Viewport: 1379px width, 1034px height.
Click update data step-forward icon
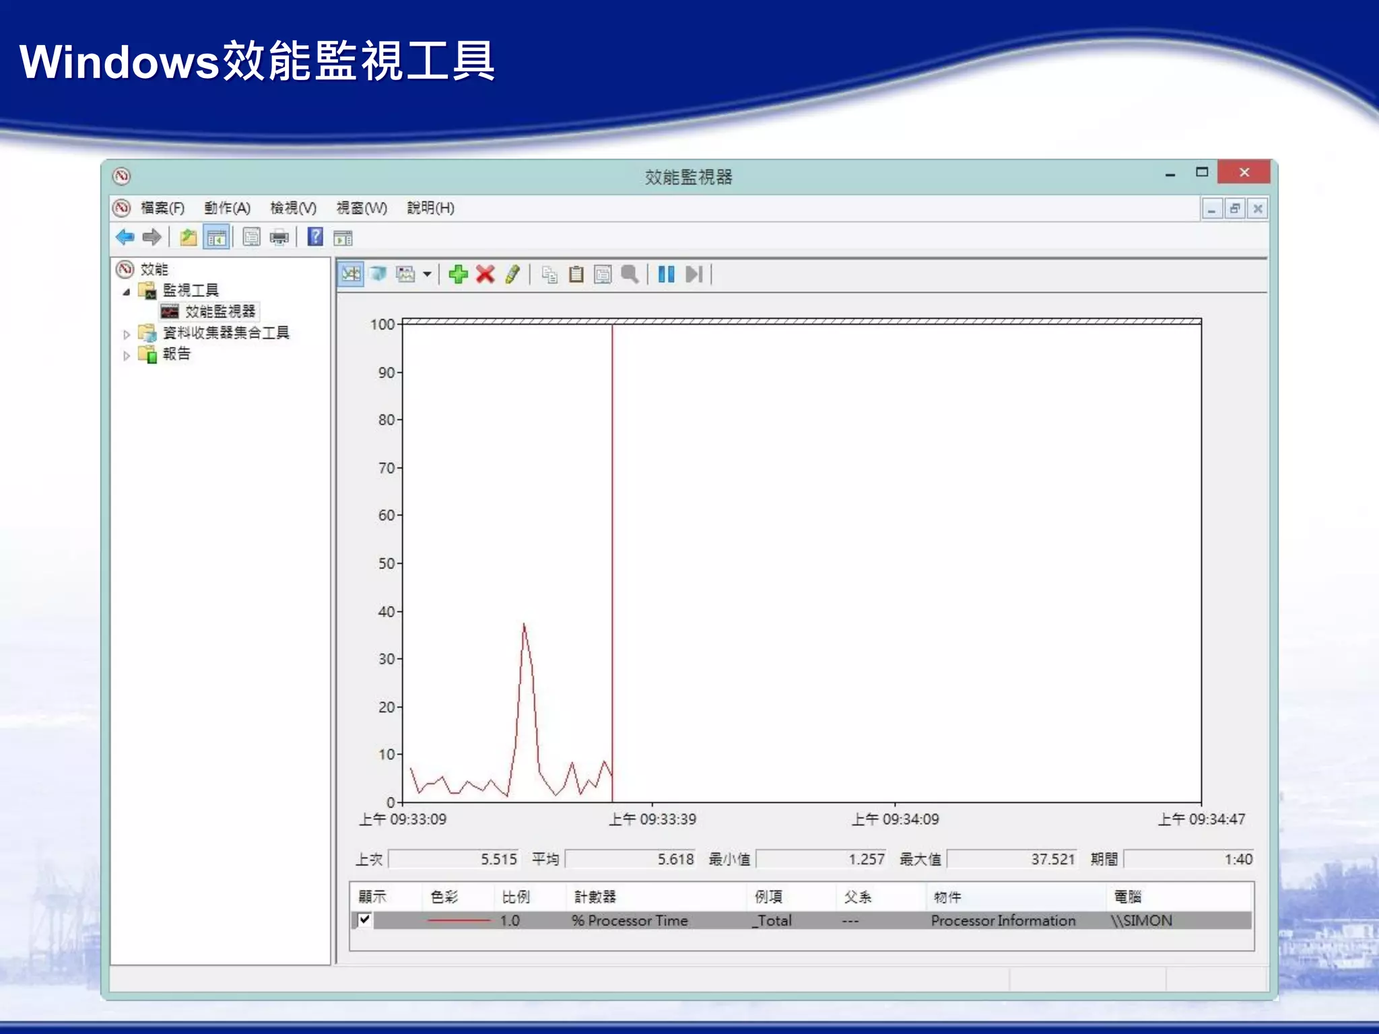[x=694, y=274]
